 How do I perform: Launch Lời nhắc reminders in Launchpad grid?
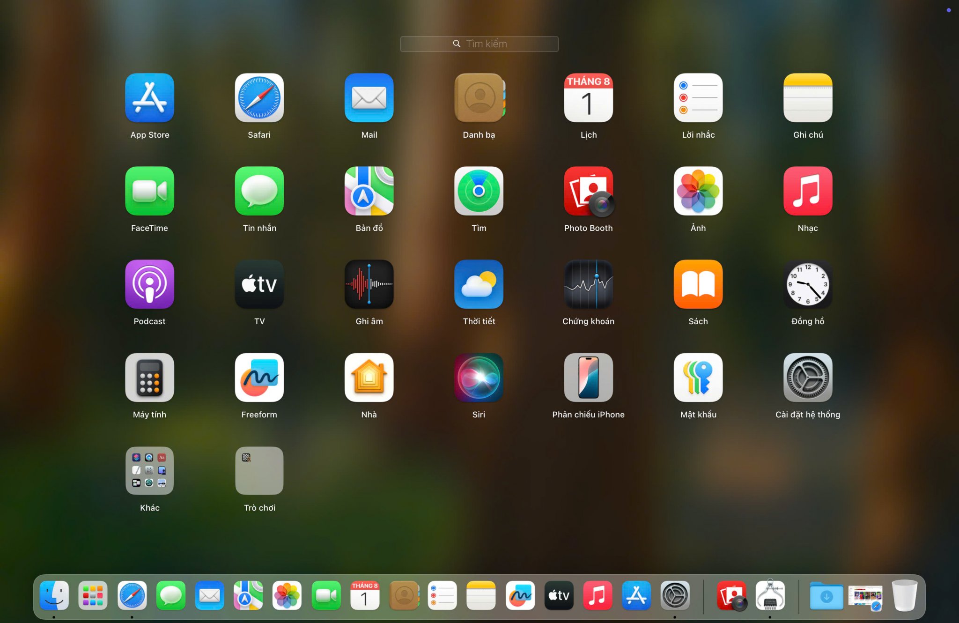(x=698, y=98)
